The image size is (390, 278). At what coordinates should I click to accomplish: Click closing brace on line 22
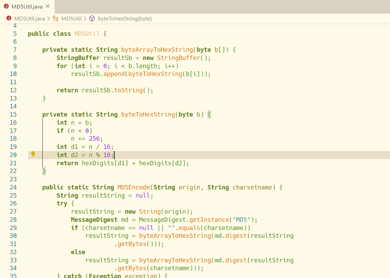pyautogui.click(x=44, y=171)
